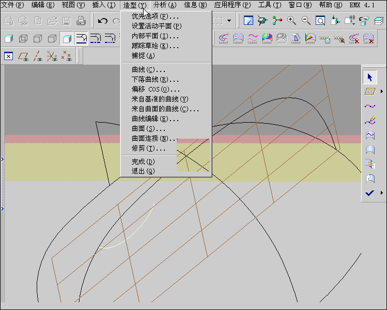Open the 编辑(E) menu

pyautogui.click(x=43, y=5)
